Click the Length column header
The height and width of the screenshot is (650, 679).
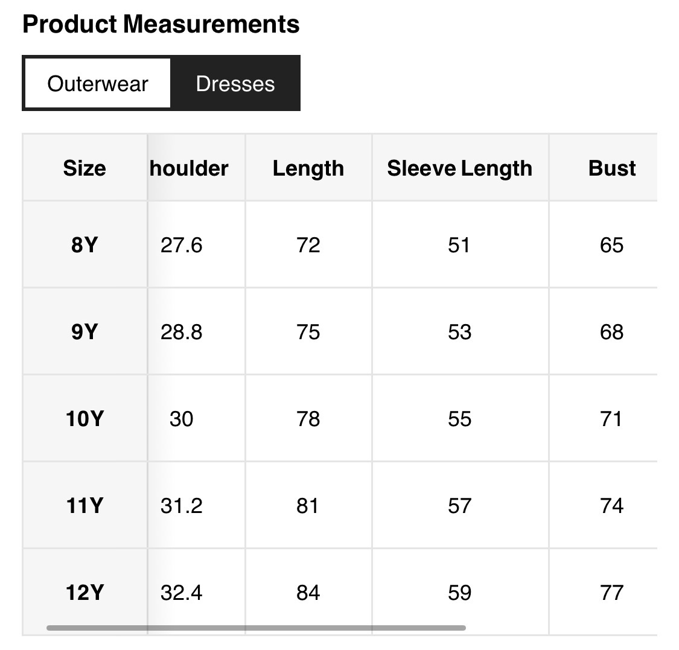(308, 168)
